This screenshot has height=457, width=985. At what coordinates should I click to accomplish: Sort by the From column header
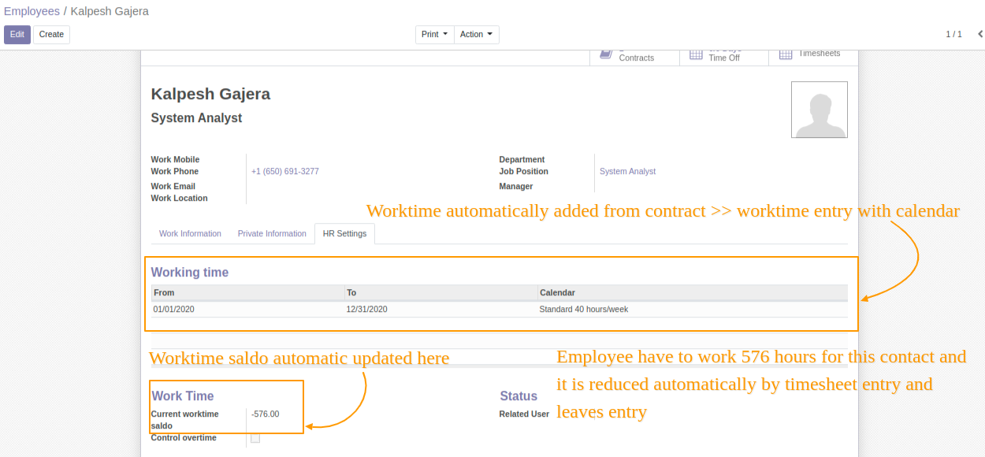click(x=247, y=293)
